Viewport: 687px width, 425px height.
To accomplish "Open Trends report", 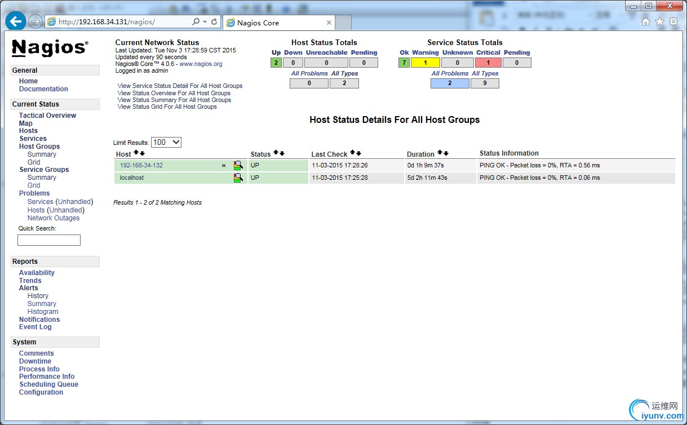I will click(30, 281).
